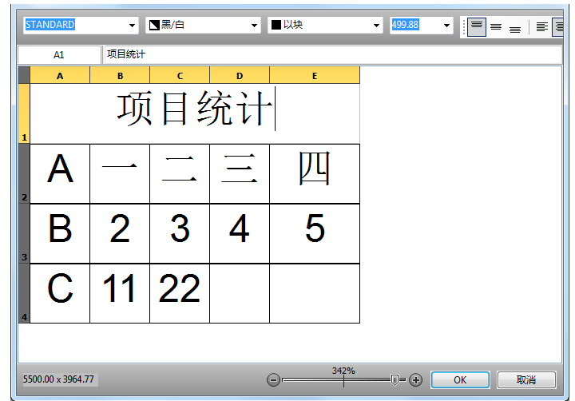Screen dimensions: 575x401
Task: Click the cell containing number 5
Action: click(315, 233)
